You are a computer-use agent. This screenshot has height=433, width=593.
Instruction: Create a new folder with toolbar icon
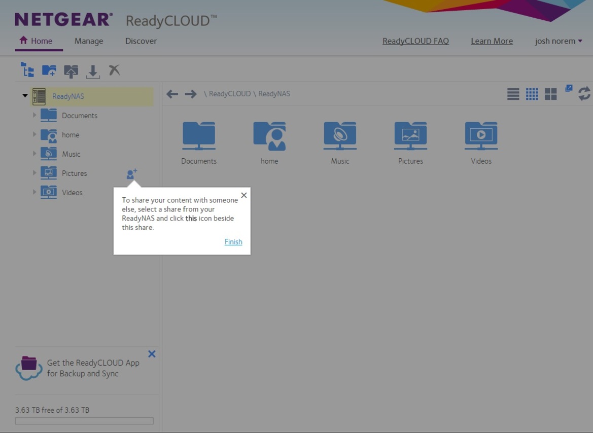(x=49, y=70)
